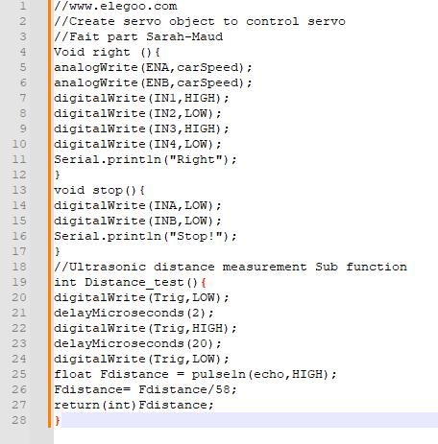Screen dimensions: 438x444
Task: Click the return (int)Fdistance statement
Action: 134,405
